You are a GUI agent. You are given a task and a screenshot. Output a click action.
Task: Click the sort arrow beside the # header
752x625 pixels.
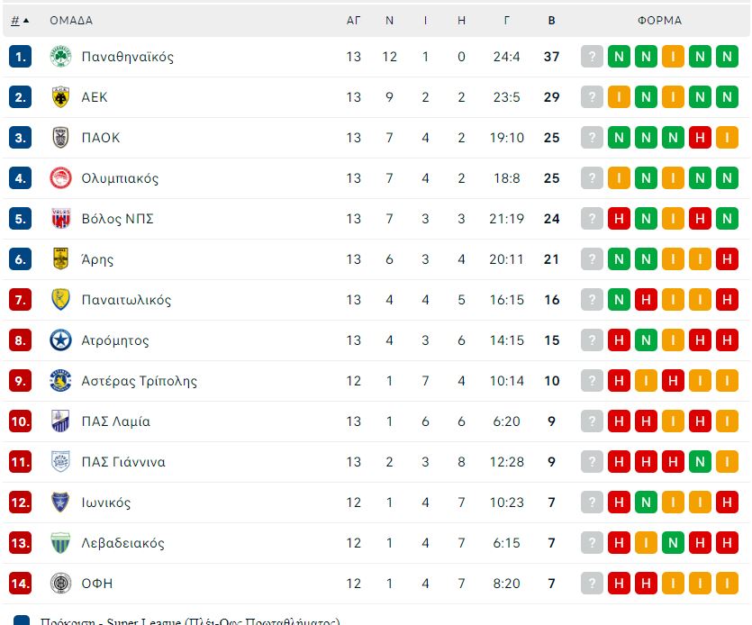(x=26, y=21)
